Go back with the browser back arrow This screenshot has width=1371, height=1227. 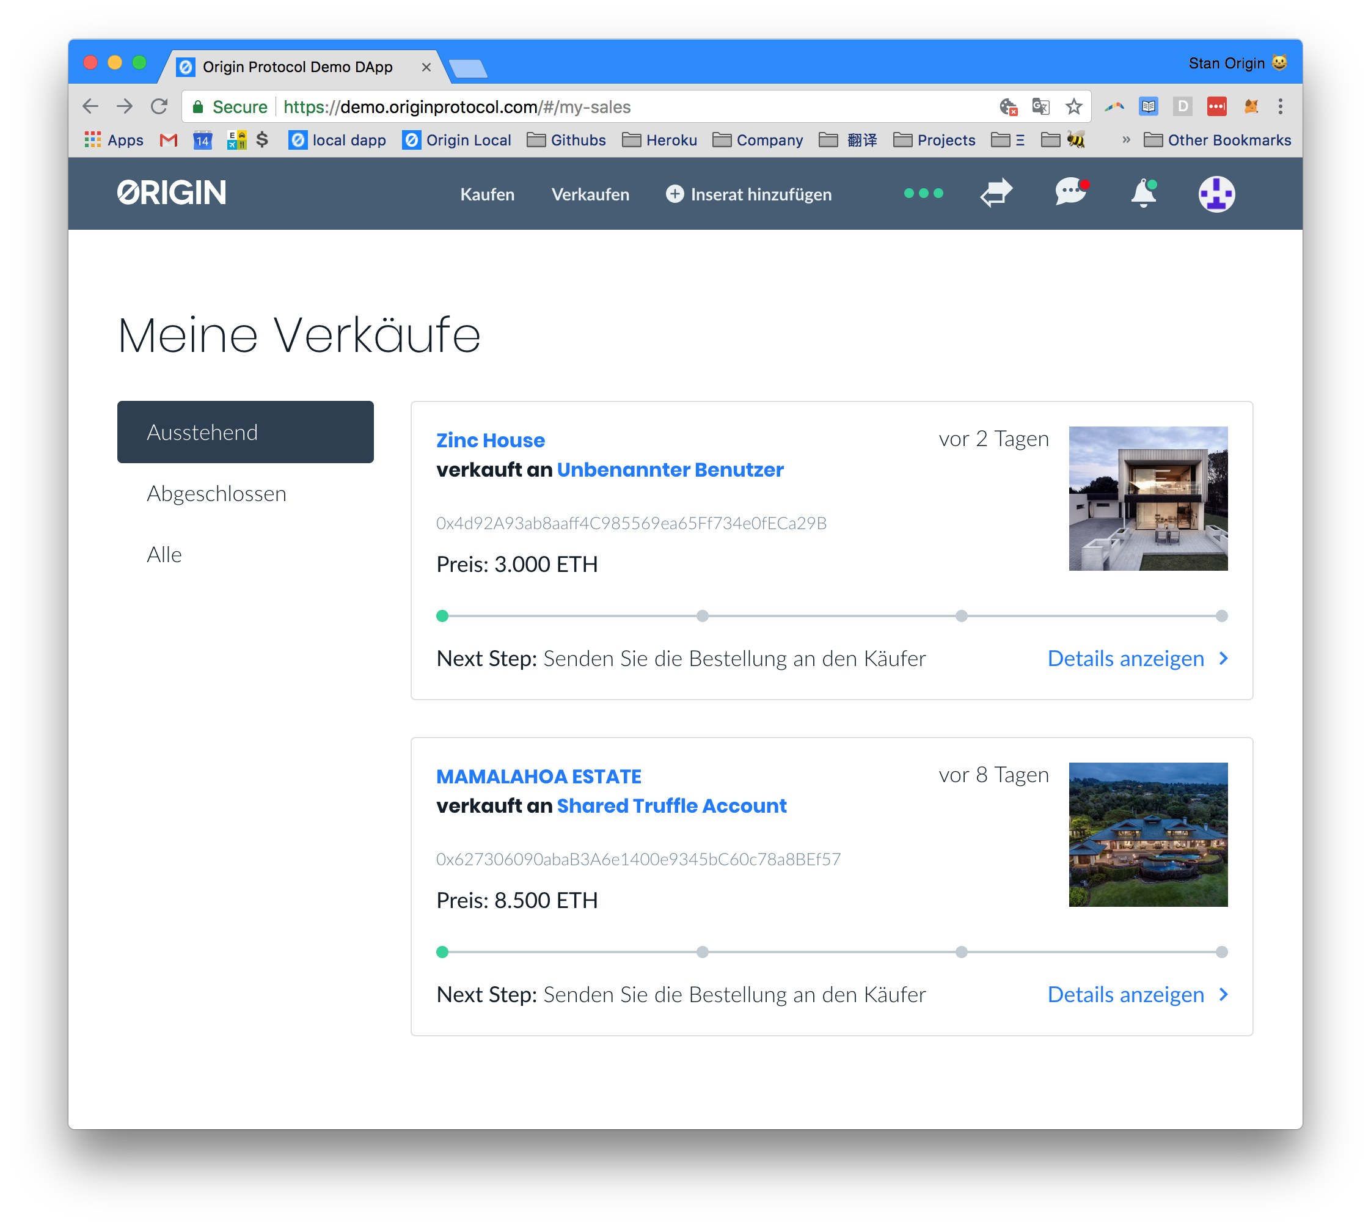[x=90, y=106]
